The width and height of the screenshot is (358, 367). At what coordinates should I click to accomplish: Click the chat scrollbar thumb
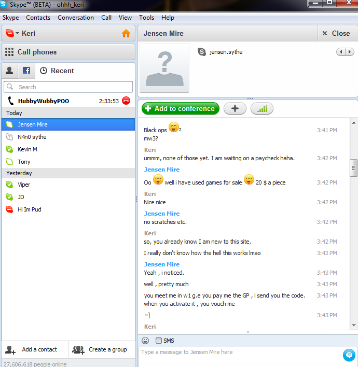353,168
